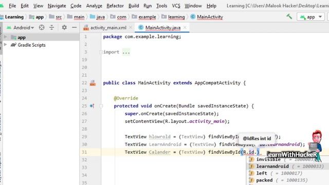Choose 'learnandroid' from the completion list

pyautogui.click(x=272, y=166)
